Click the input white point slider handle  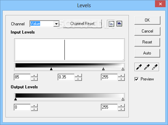pyautogui.click(x=123, y=69)
